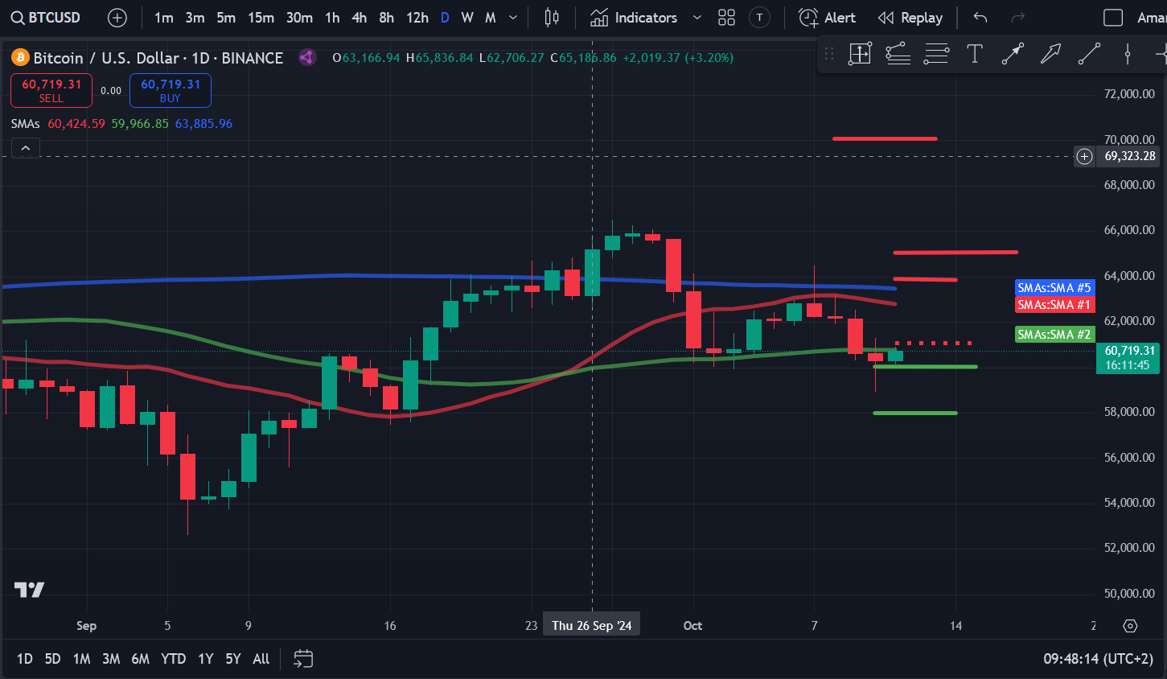
Task: Select the hollow arrow marker tool
Action: click(x=1050, y=54)
